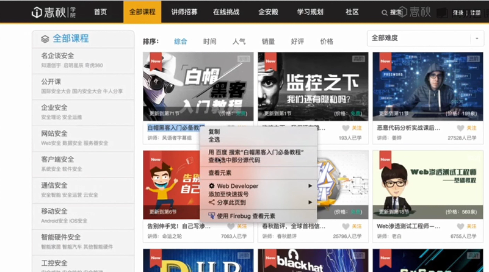Open 公开课 sidebar category
Image resolution: width=489 pixels, height=272 pixels.
pos(51,82)
